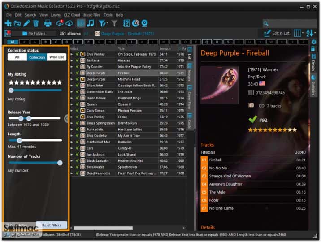Expand the Elton John row
The image size is (321, 242).
coord(72,86)
